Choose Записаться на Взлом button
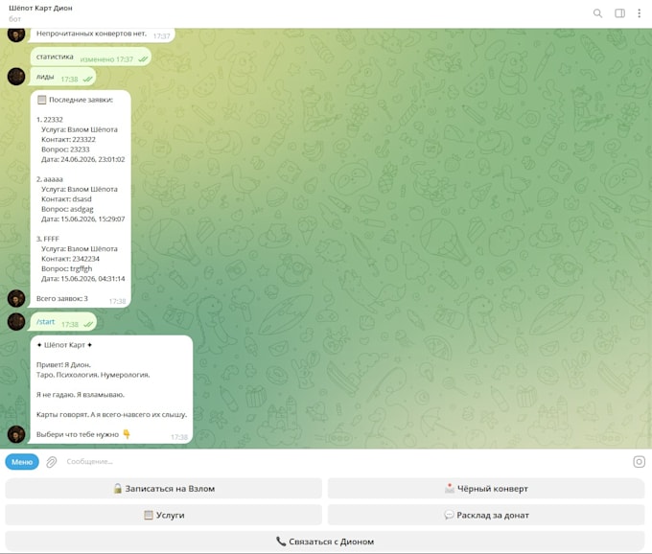The height and width of the screenshot is (554, 652). 163,489
